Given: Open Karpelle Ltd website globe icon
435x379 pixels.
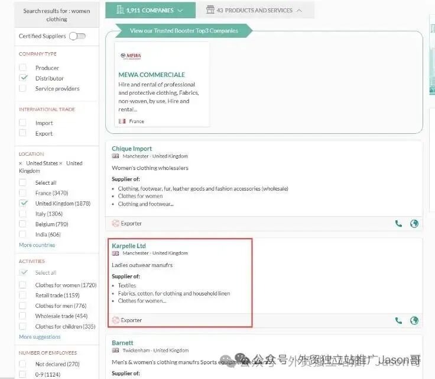Looking at the screenshot, I should (414, 320).
